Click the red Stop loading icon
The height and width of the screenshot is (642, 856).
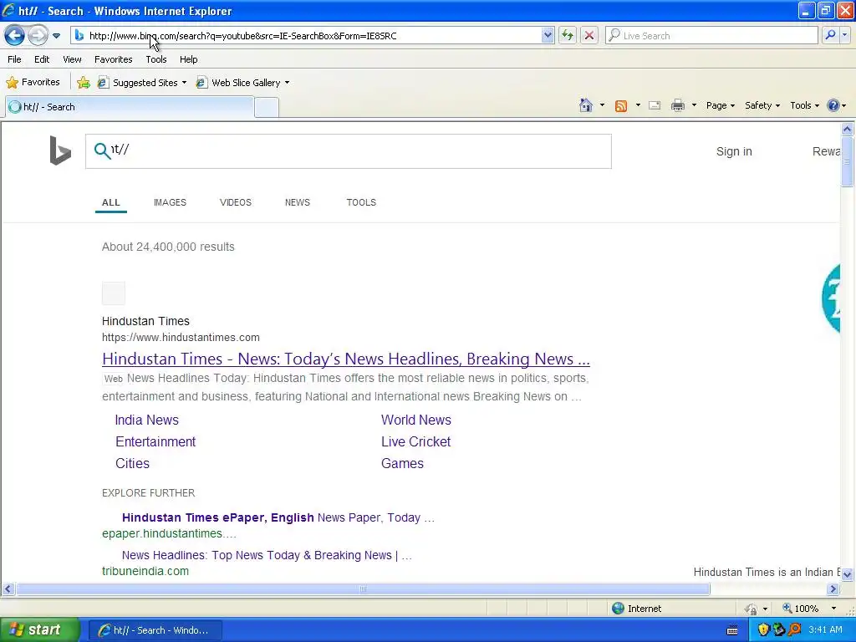[589, 35]
